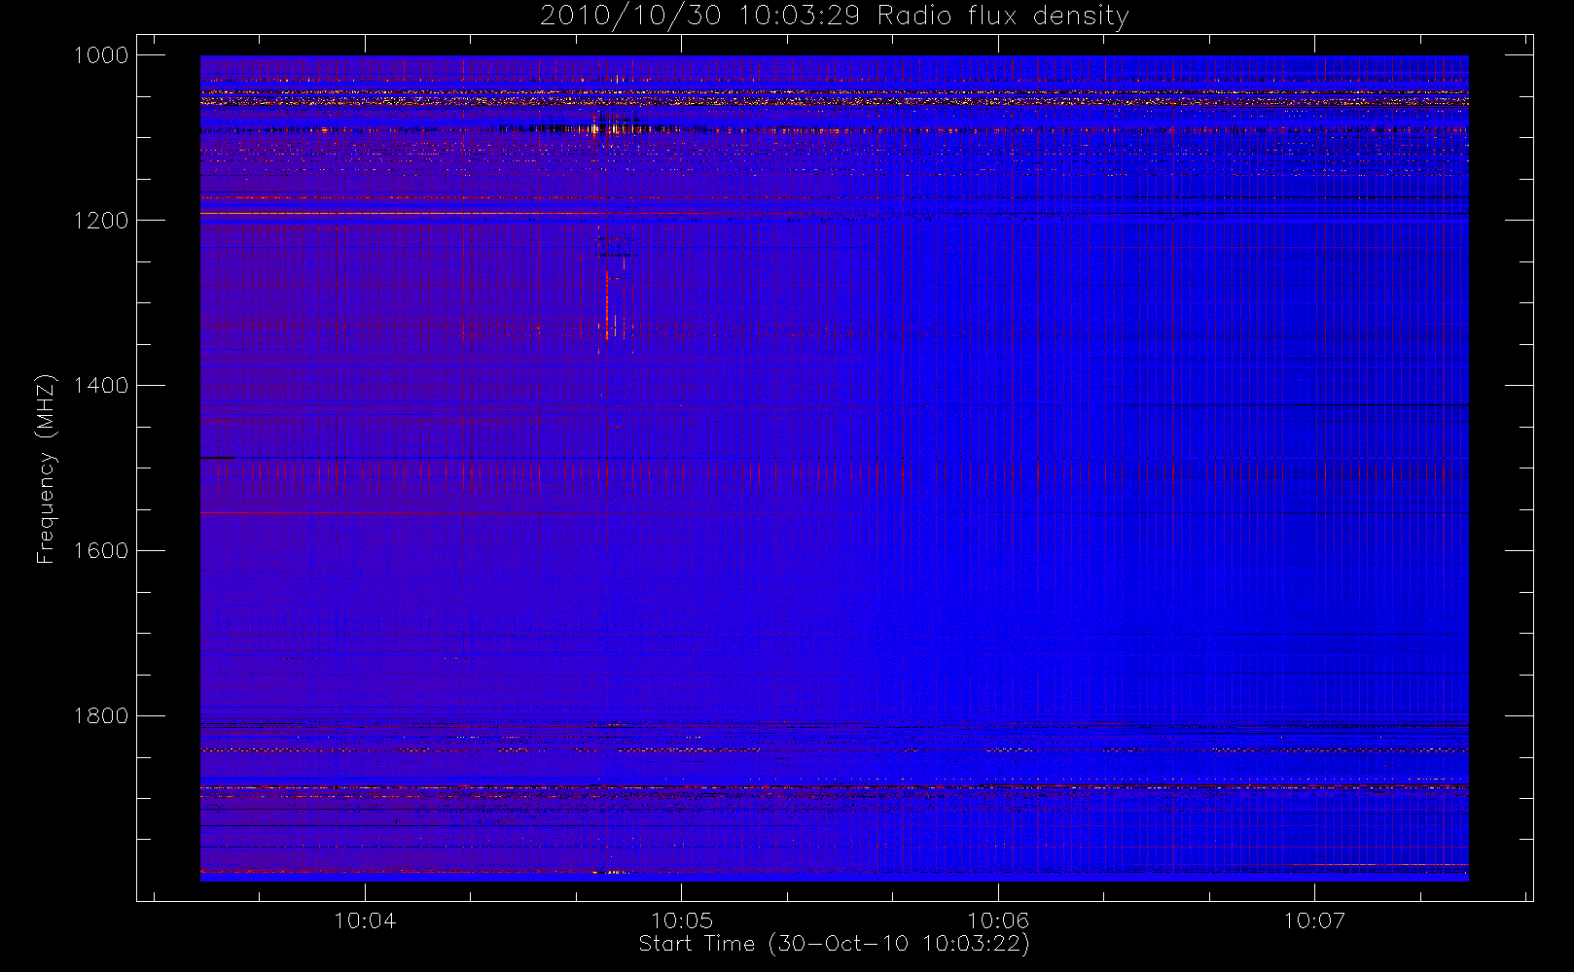The width and height of the screenshot is (1574, 972).
Task: Click the 10:06 time tick label
Action: [x=998, y=920]
